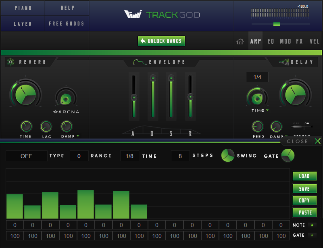This screenshot has height=248, width=323.
Task: Open the HELP menu
Action: tap(67, 8)
